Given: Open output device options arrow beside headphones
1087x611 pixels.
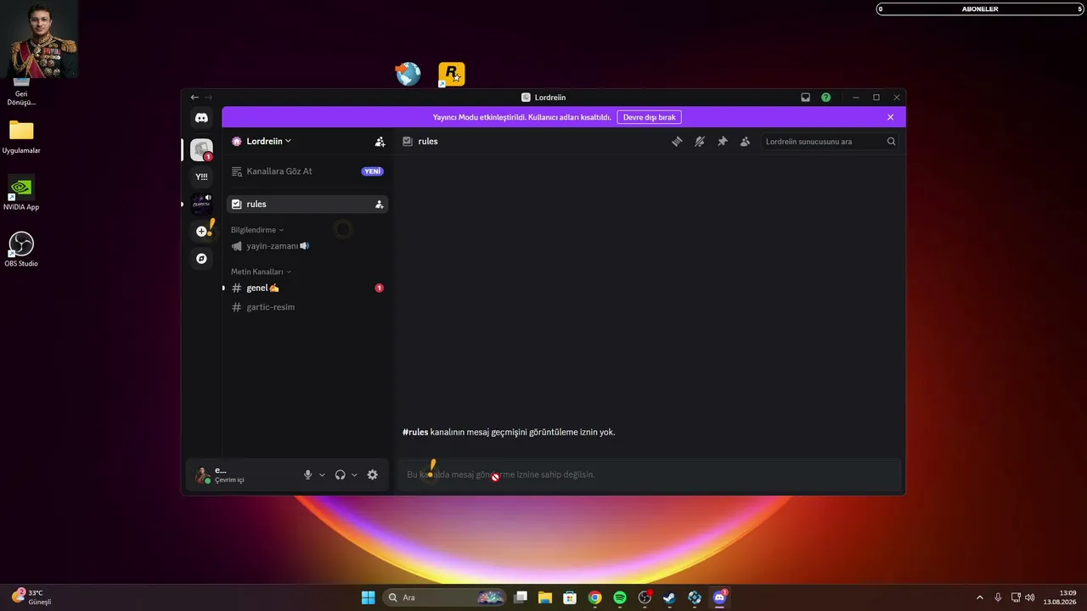Looking at the screenshot, I should tap(354, 475).
